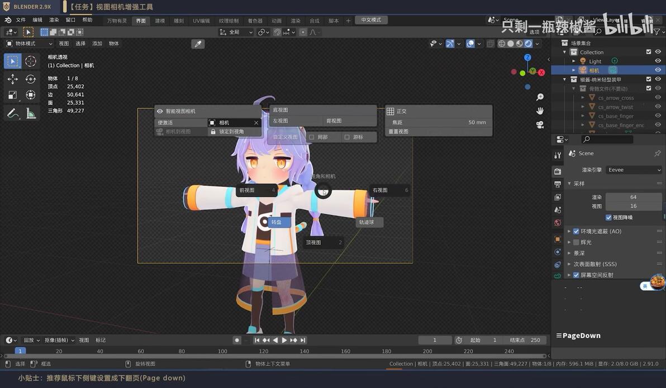Select the Annotate pencil tool

(x=13, y=113)
